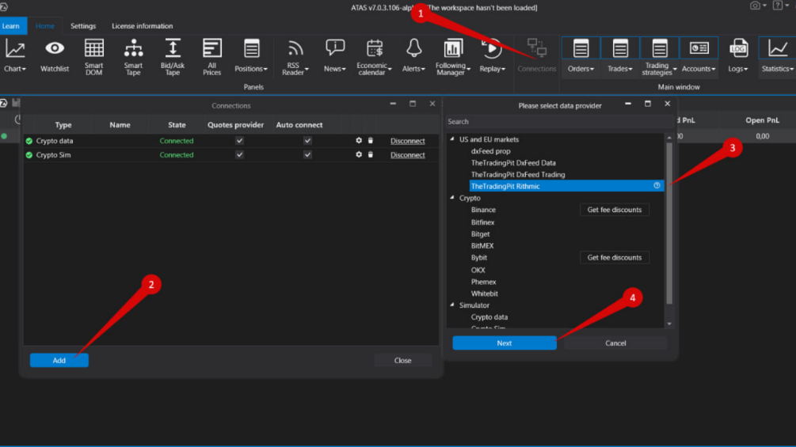Viewport: 796px width, 447px height.
Task: Switch to the License information tab
Action: click(x=142, y=26)
